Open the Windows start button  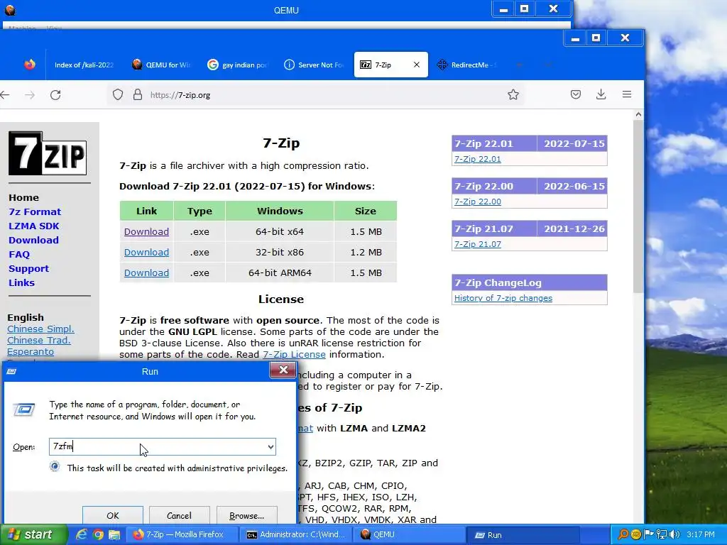pos(33,534)
